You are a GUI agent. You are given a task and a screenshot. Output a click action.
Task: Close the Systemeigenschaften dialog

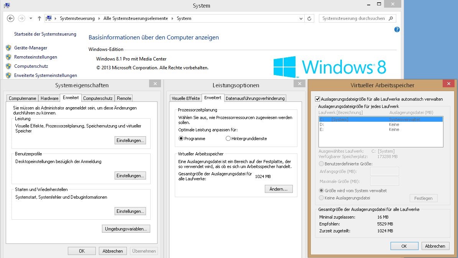pos(155,84)
